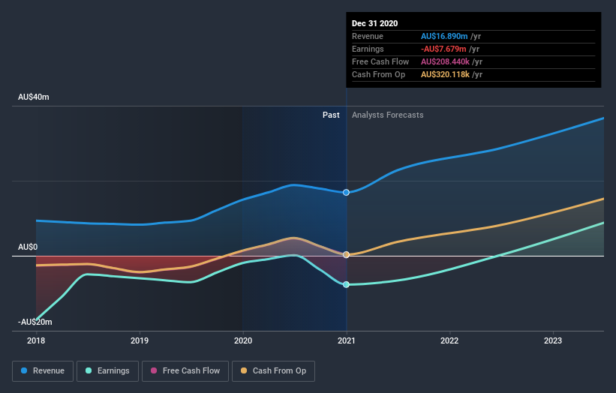Click the Revenue data point at 2021

click(346, 193)
